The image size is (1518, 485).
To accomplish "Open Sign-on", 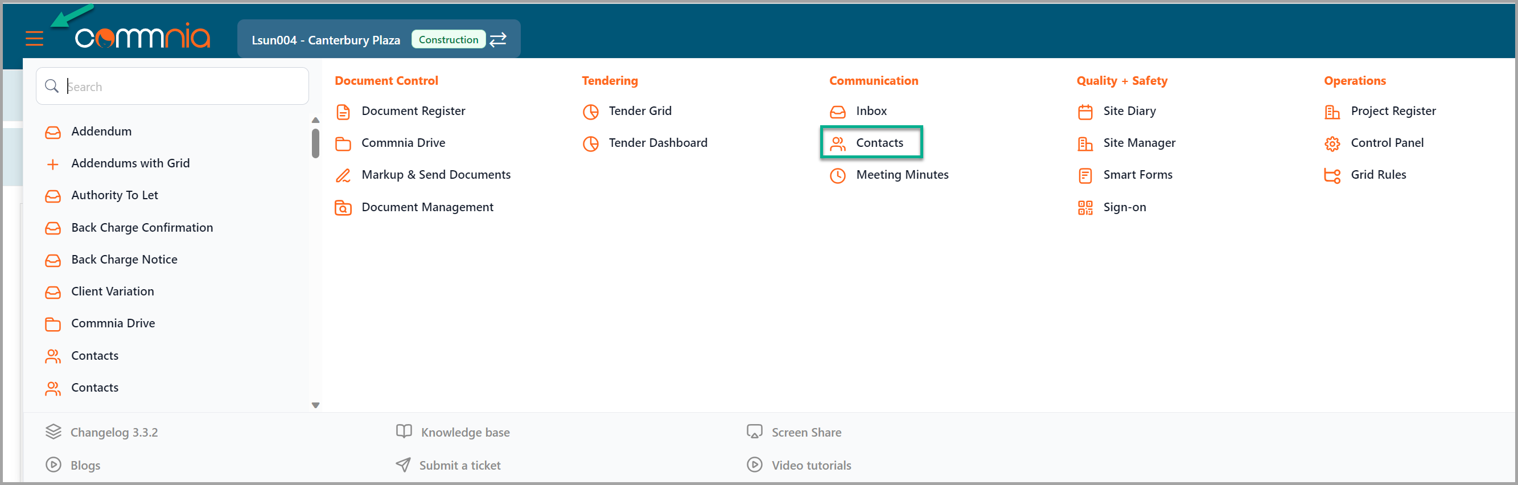I will pos(1124,207).
